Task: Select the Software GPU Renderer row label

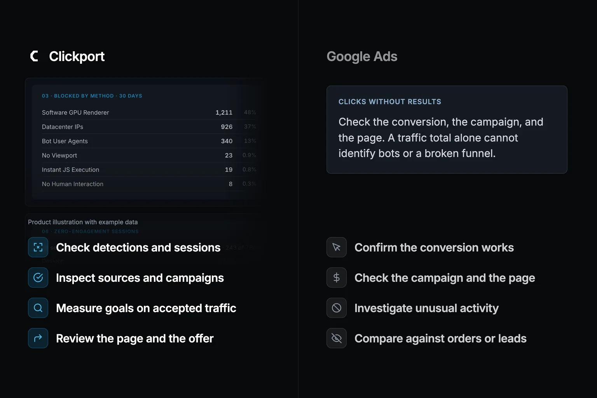Action: [x=75, y=112]
